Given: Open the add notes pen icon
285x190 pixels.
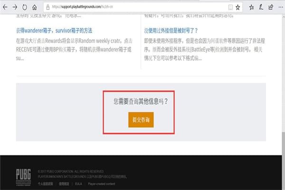Looking at the screenshot, I should pos(261,7).
